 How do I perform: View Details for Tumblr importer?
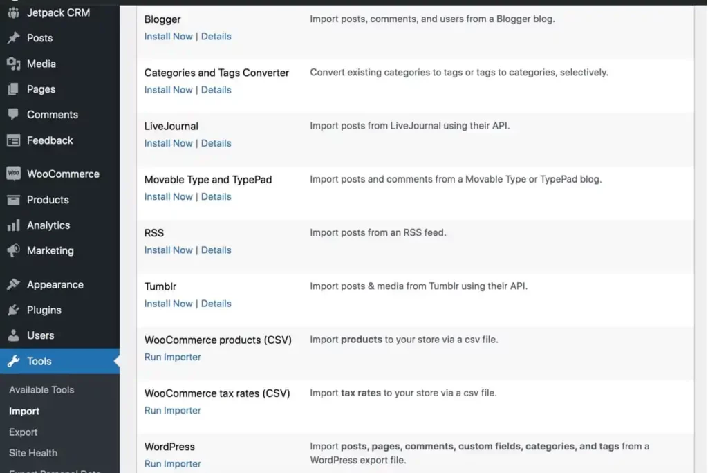pos(216,304)
